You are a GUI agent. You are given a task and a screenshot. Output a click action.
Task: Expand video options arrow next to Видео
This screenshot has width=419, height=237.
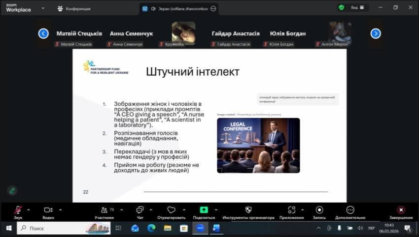point(60,209)
